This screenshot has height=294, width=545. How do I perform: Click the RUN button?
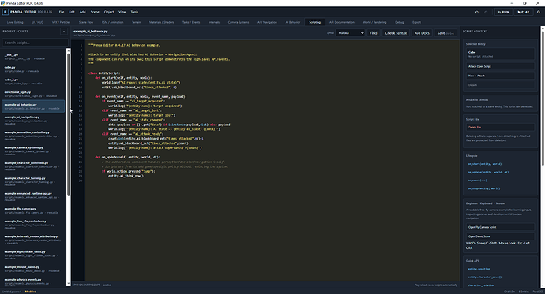503,12
